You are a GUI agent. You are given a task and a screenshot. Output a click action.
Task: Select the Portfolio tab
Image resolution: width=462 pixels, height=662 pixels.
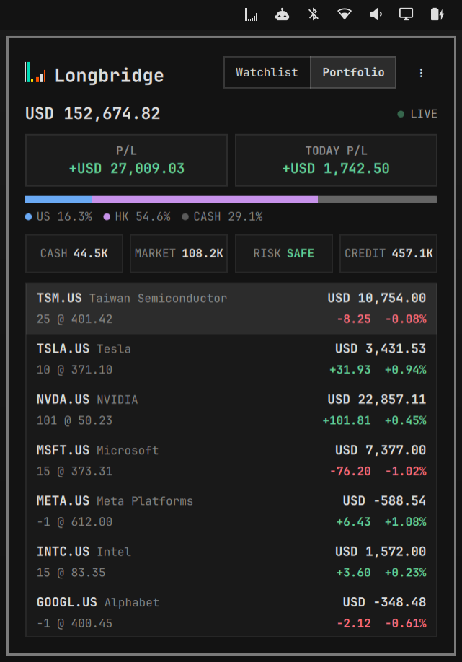point(353,73)
